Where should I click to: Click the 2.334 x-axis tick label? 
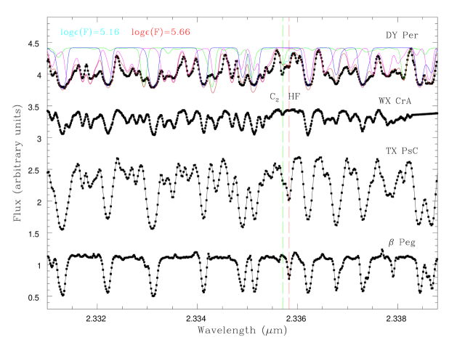pyautogui.click(x=197, y=319)
